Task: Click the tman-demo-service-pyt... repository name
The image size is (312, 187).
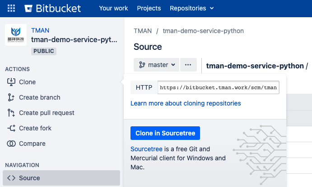Action: point(74,39)
